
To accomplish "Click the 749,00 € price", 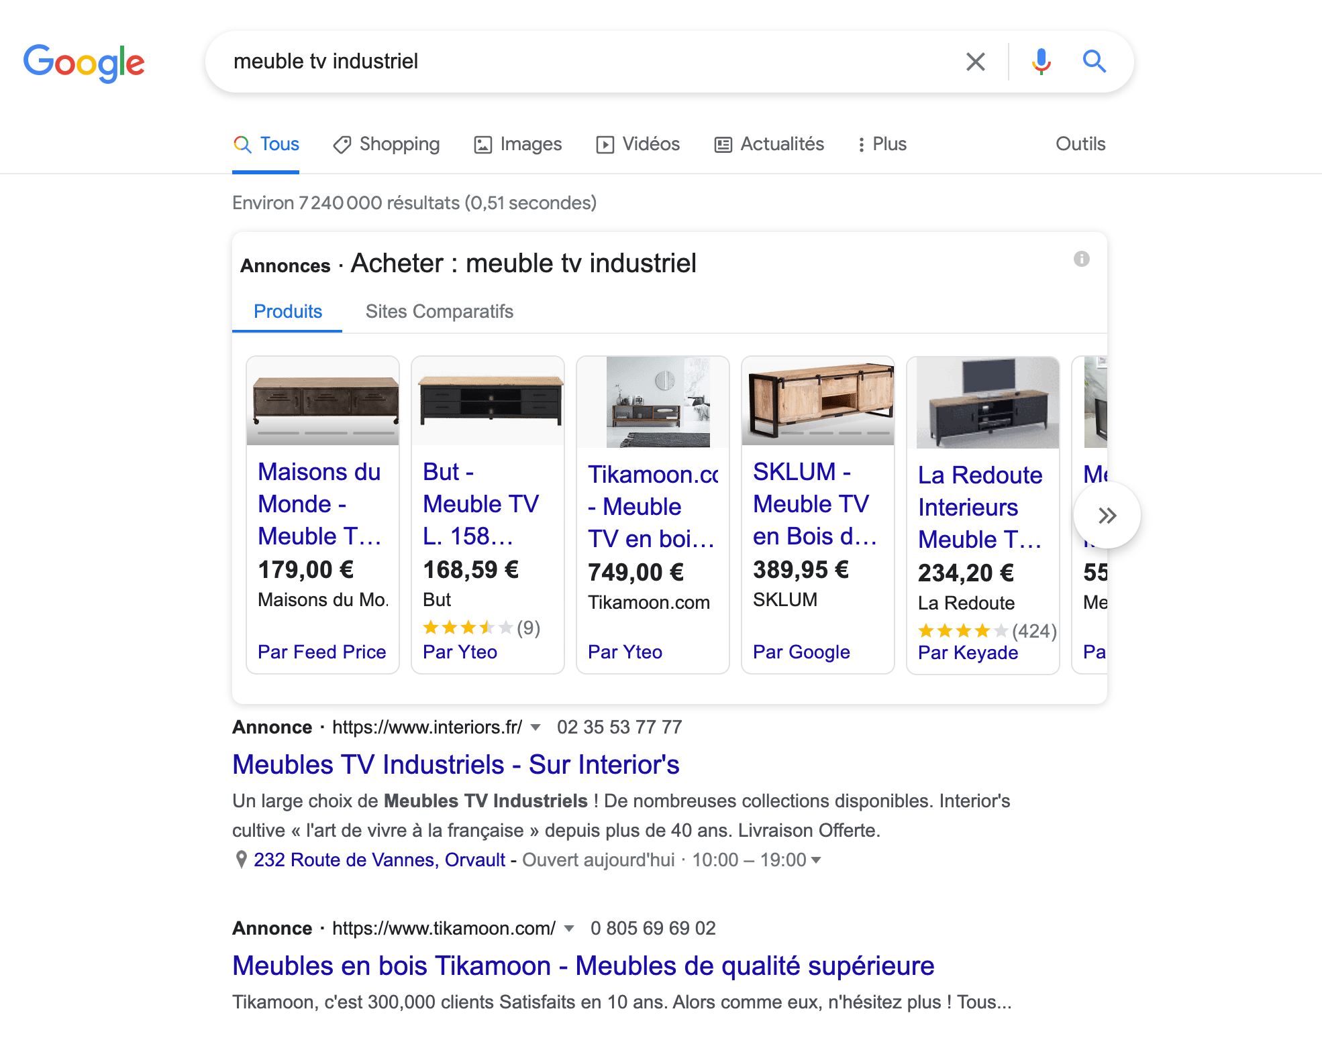I will pos(636,573).
